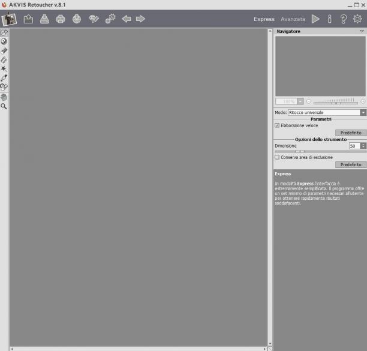367x351 pixels.
Task: Undo with the left arrow icon
Action: coord(127,19)
